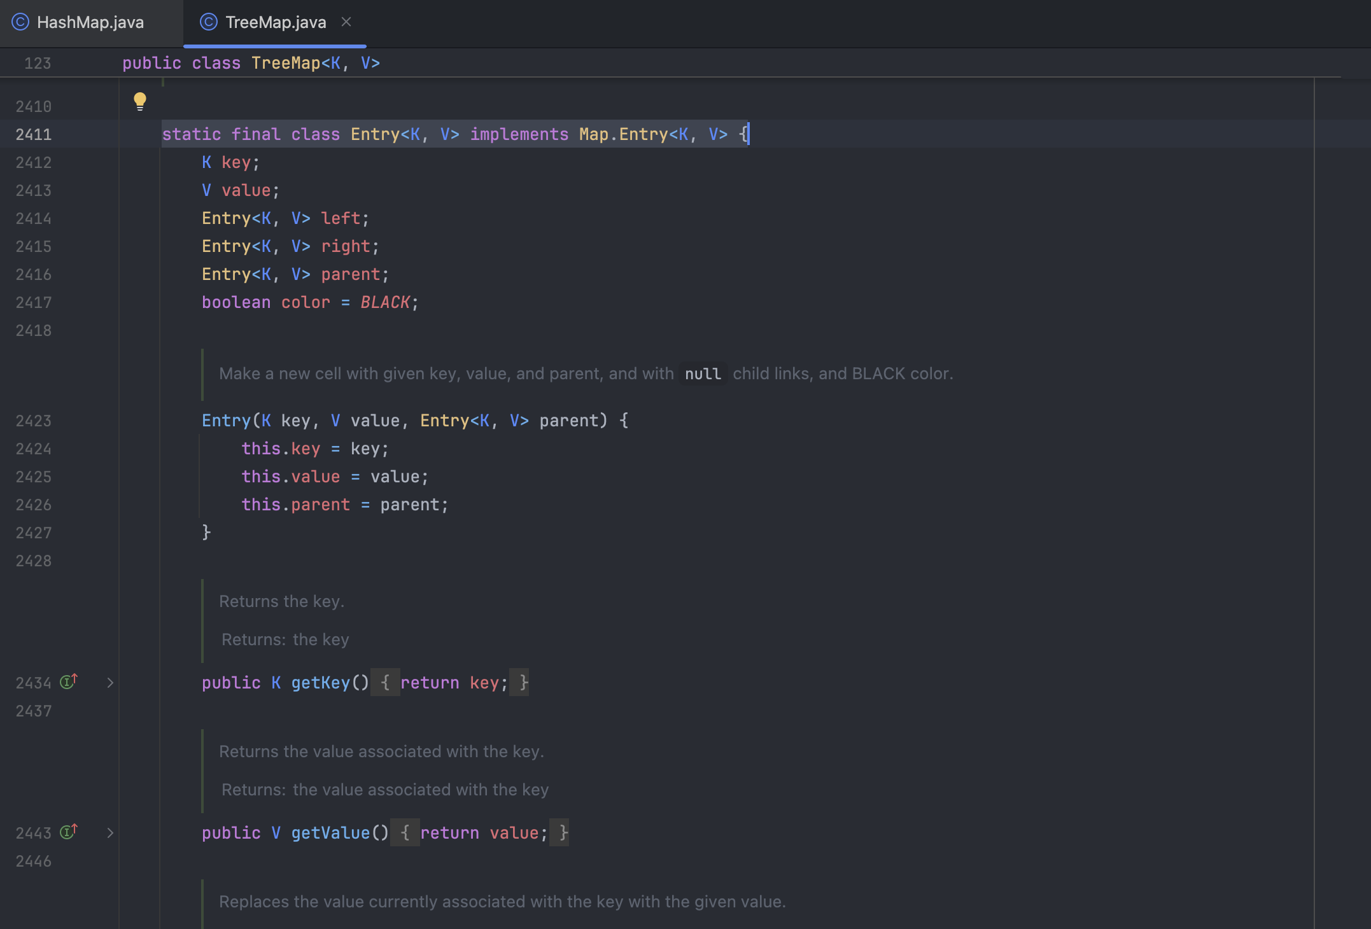Click the class icon on TreeMap.java tab
Screen dimensions: 1371x929
coord(209,22)
